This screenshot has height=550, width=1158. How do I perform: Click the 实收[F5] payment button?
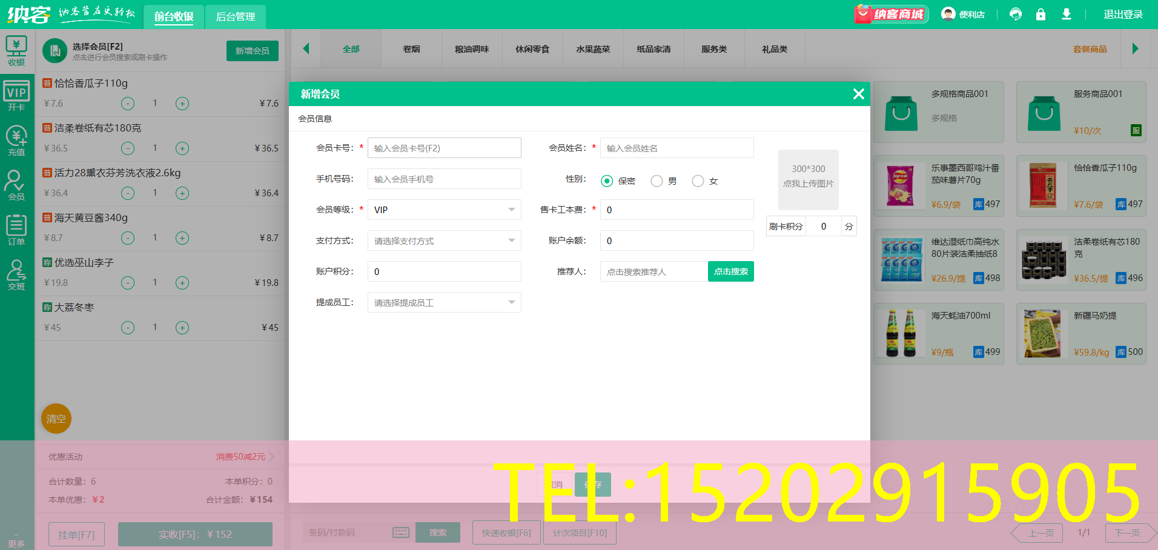coord(195,534)
